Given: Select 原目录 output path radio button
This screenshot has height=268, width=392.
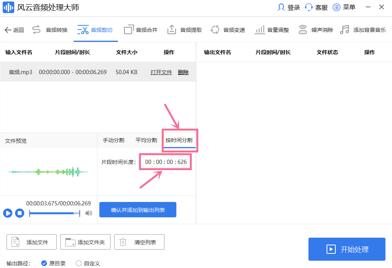Looking at the screenshot, I should click(x=44, y=263).
